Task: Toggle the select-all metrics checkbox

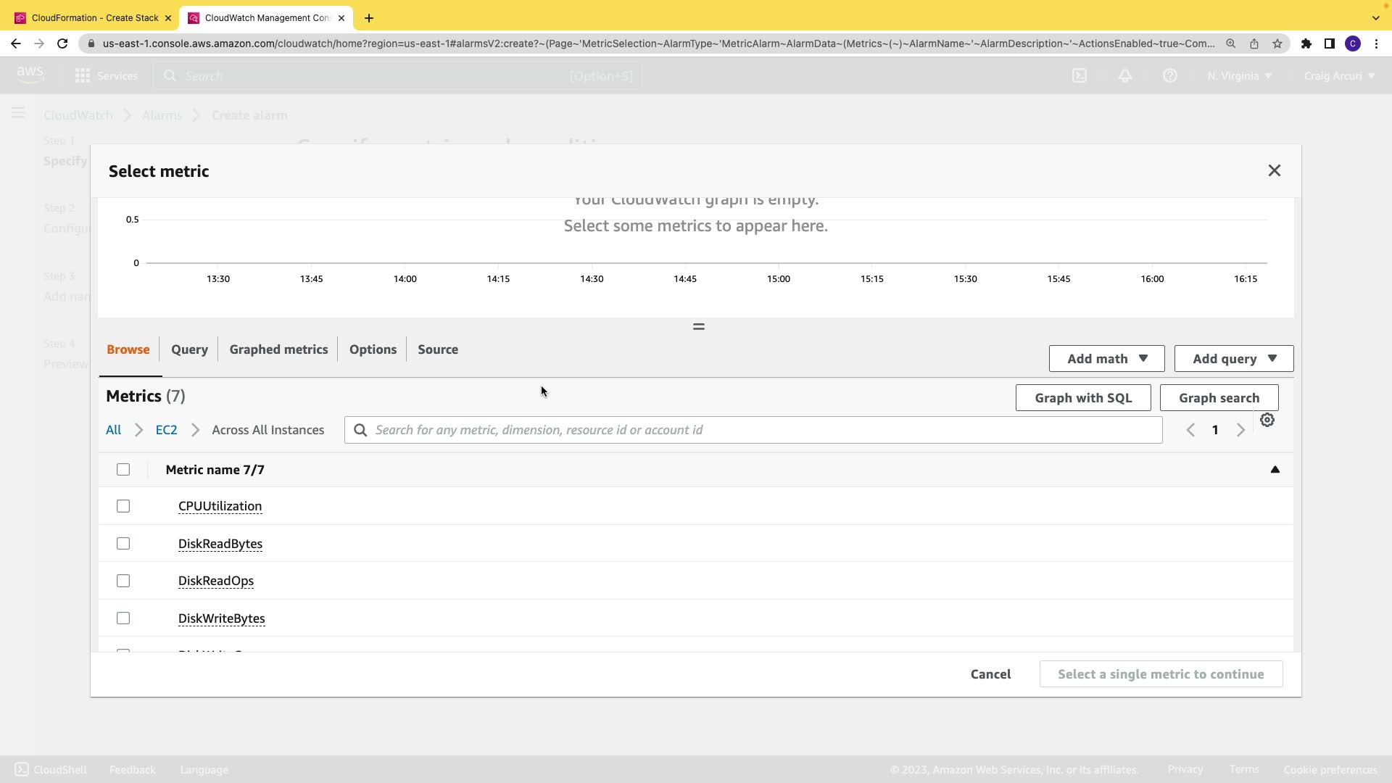Action: click(x=123, y=470)
